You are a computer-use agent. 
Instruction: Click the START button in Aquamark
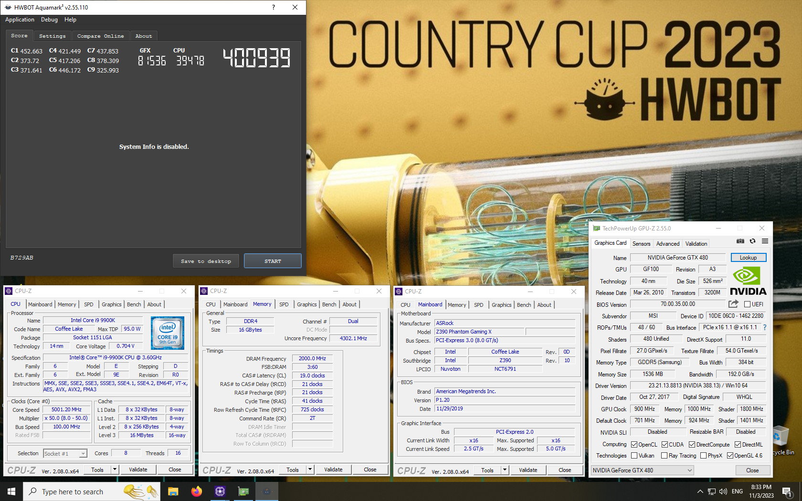point(273,261)
